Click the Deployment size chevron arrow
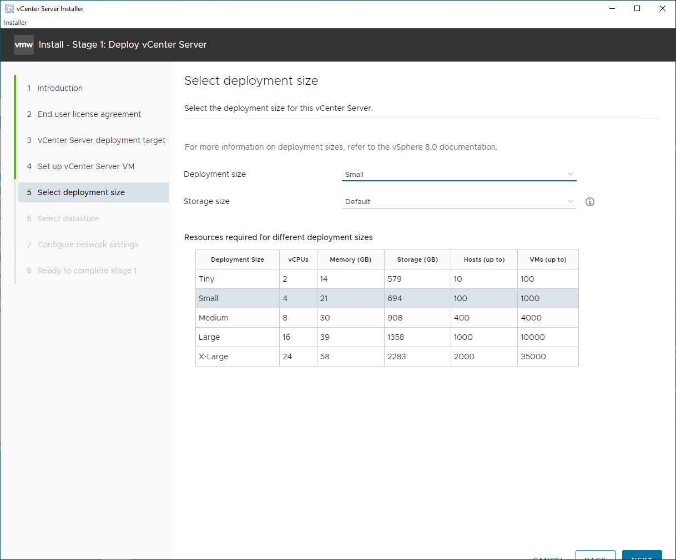This screenshot has width=676, height=560. pos(570,175)
